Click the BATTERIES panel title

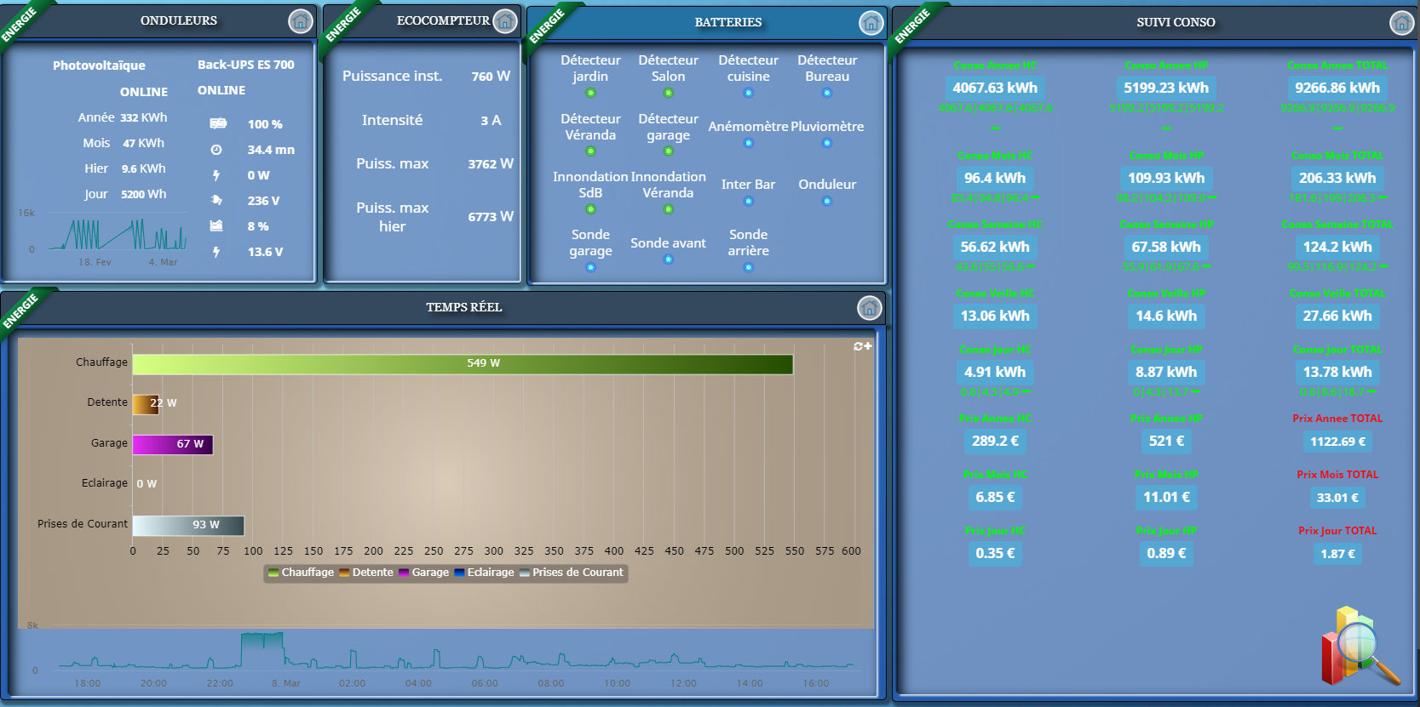tap(728, 22)
